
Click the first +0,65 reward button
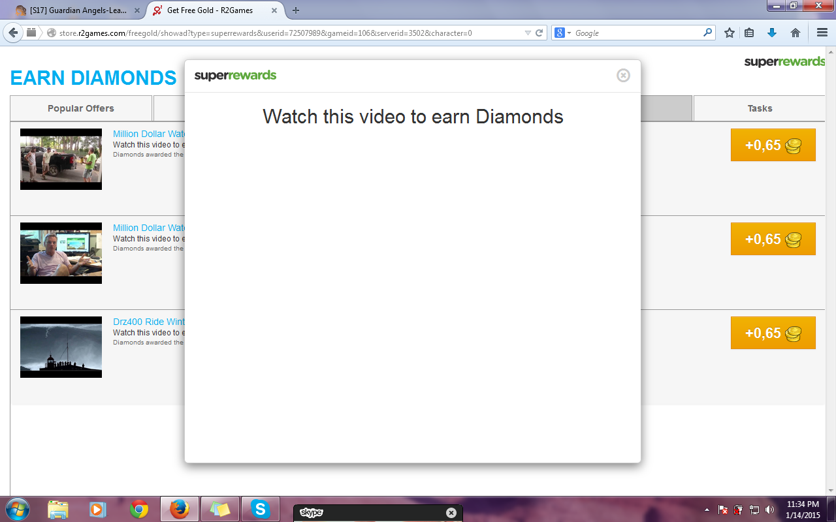pos(773,145)
